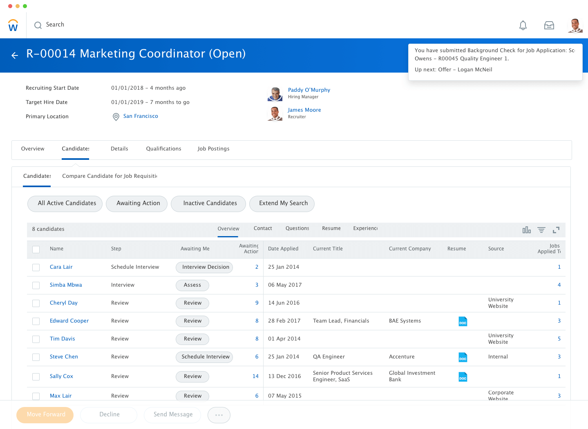Click Schedule Interview for Steve Chen
588x429 pixels.
tap(204, 357)
